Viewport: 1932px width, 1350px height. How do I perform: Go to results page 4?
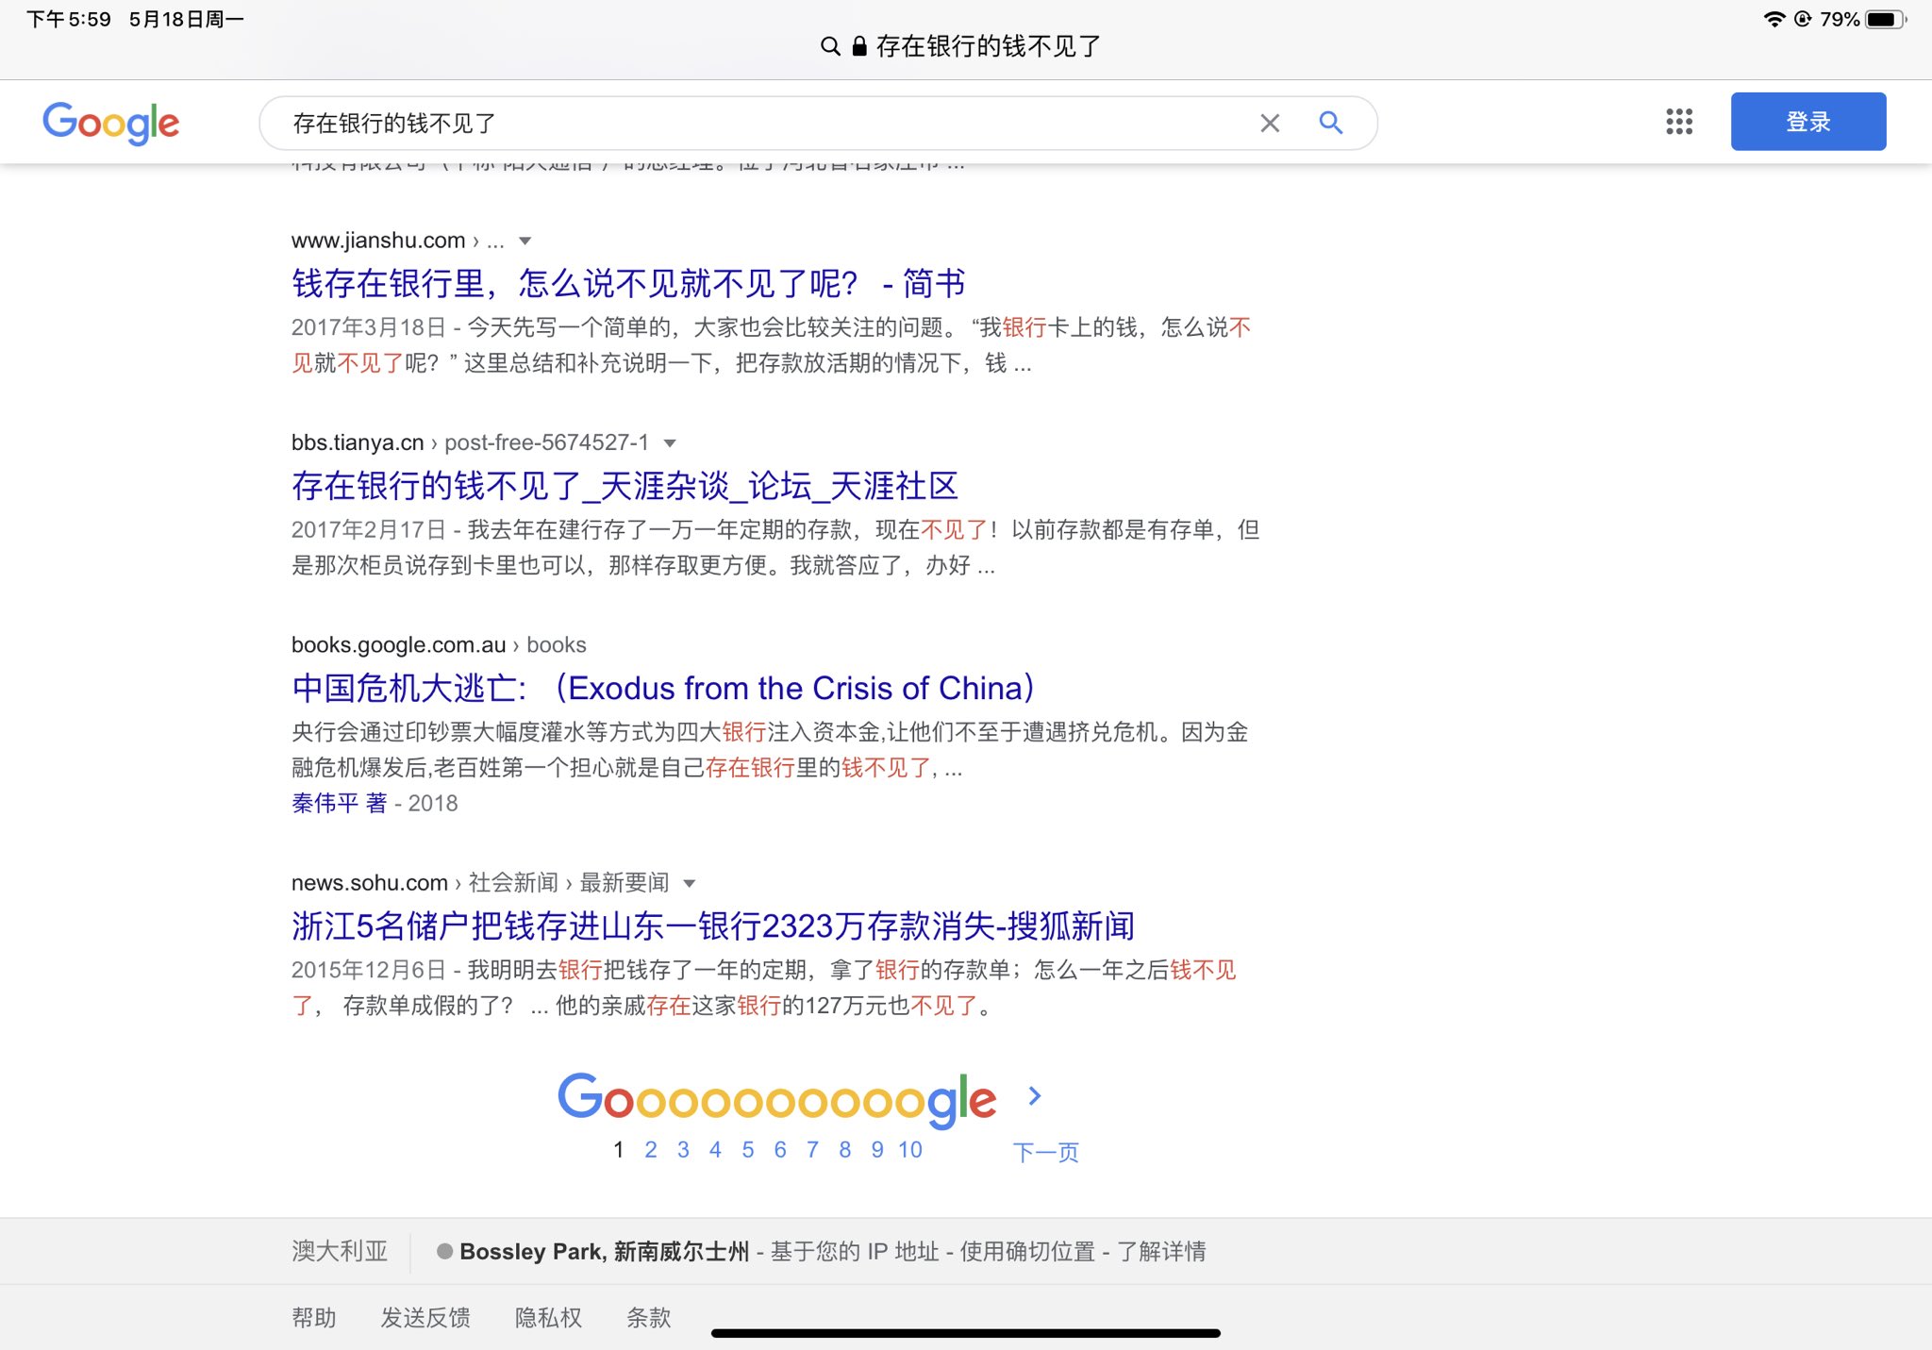(715, 1149)
